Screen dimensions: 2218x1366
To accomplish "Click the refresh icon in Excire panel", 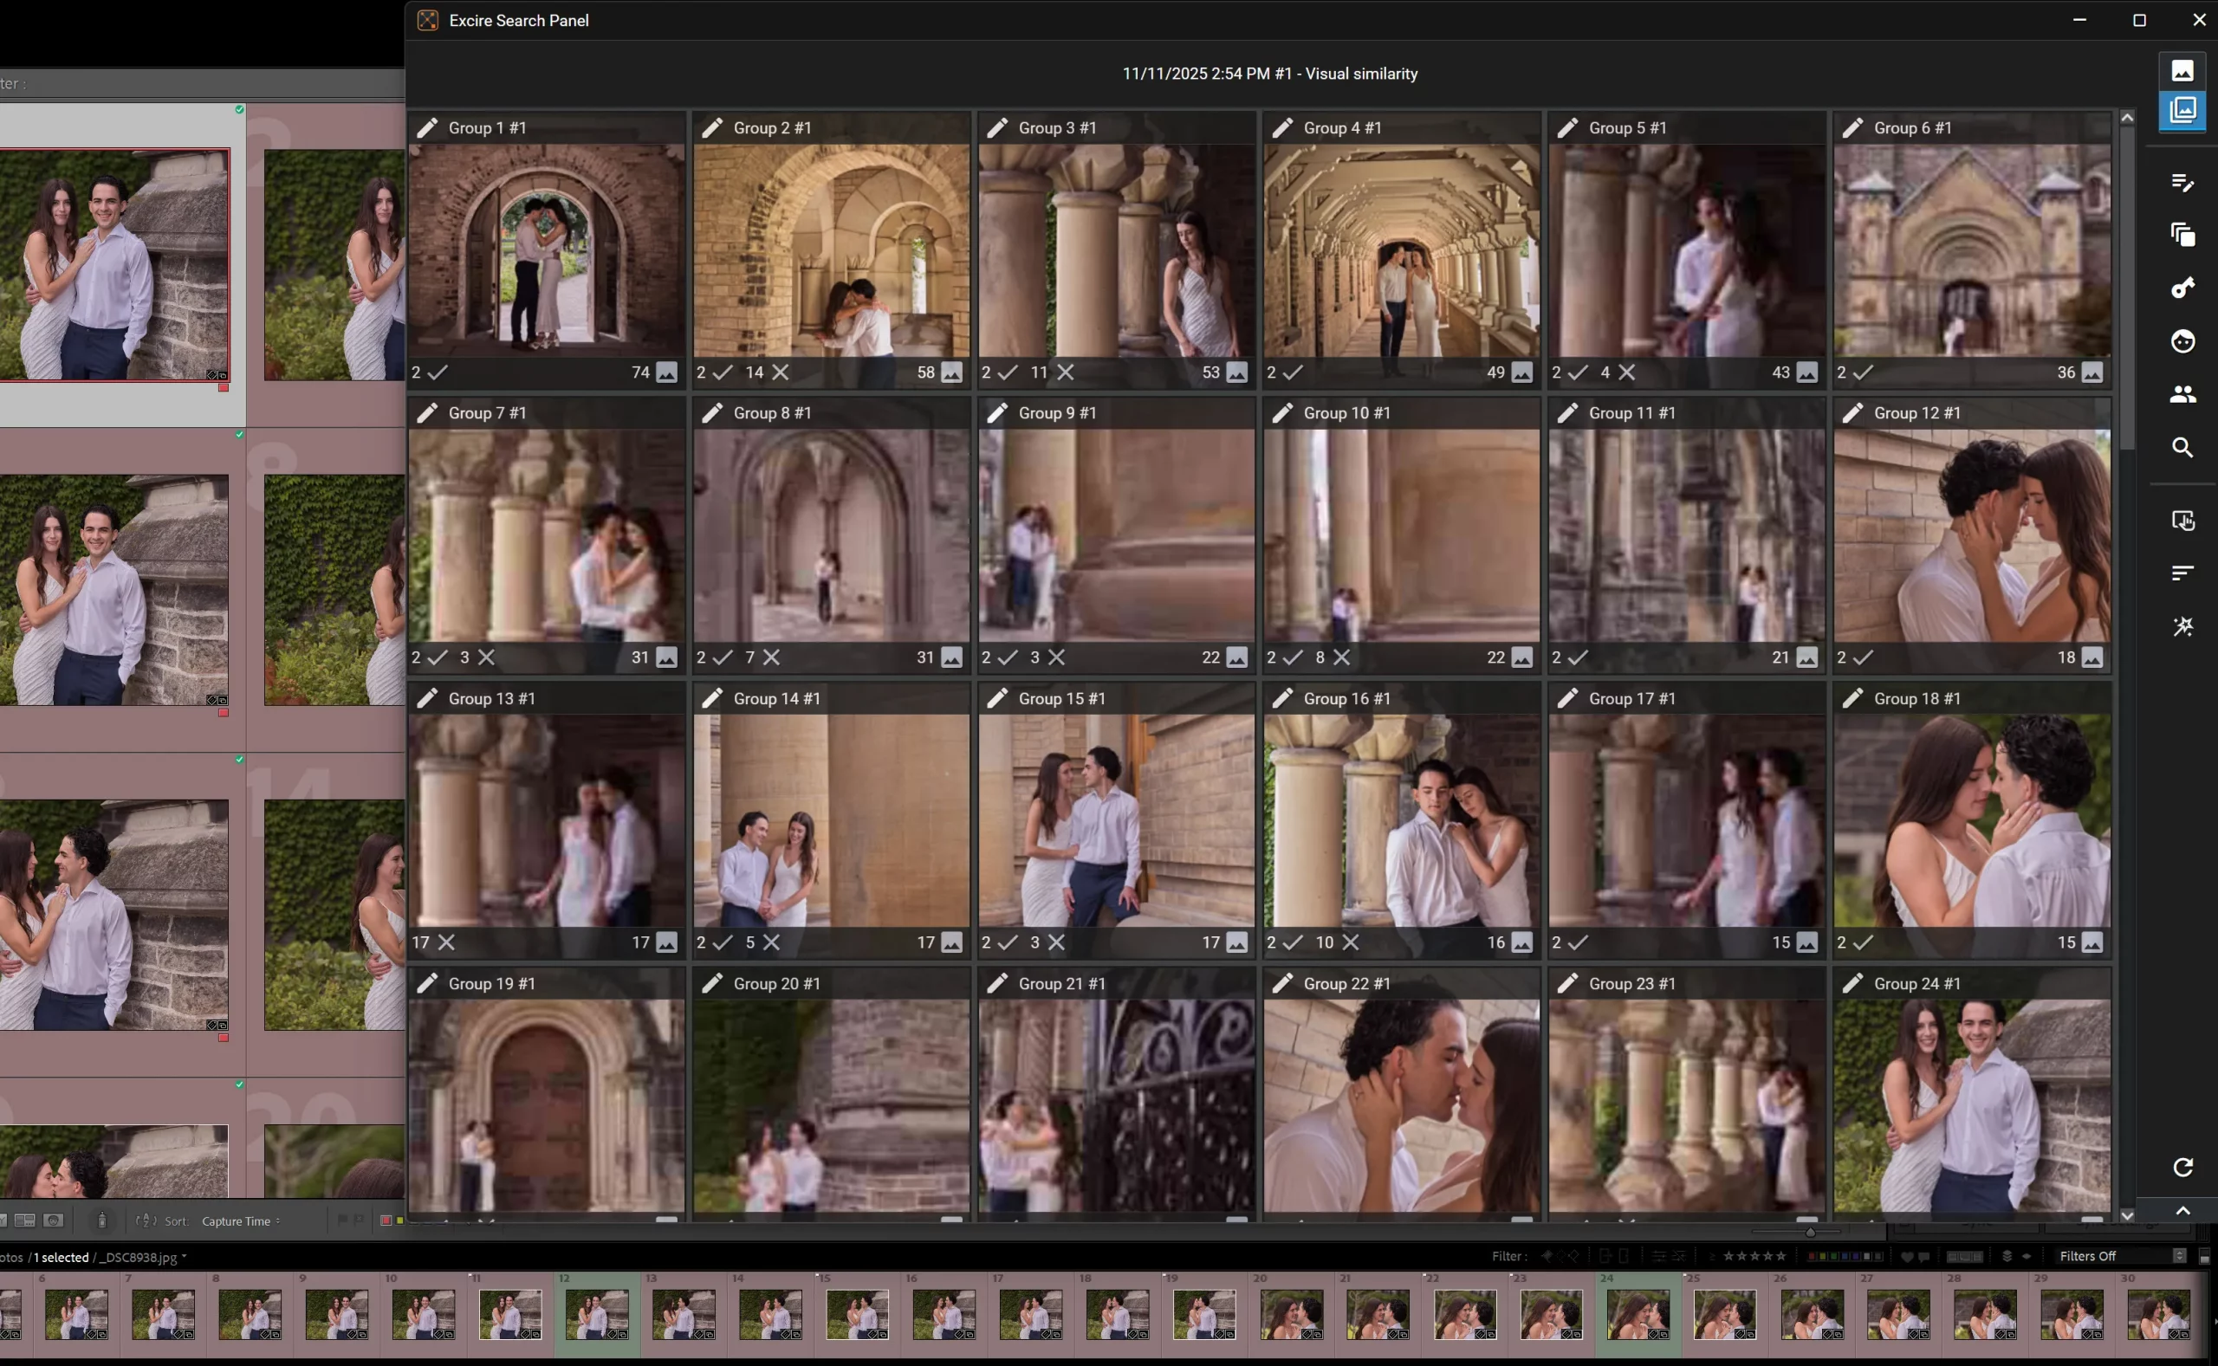I will click(x=2182, y=1168).
